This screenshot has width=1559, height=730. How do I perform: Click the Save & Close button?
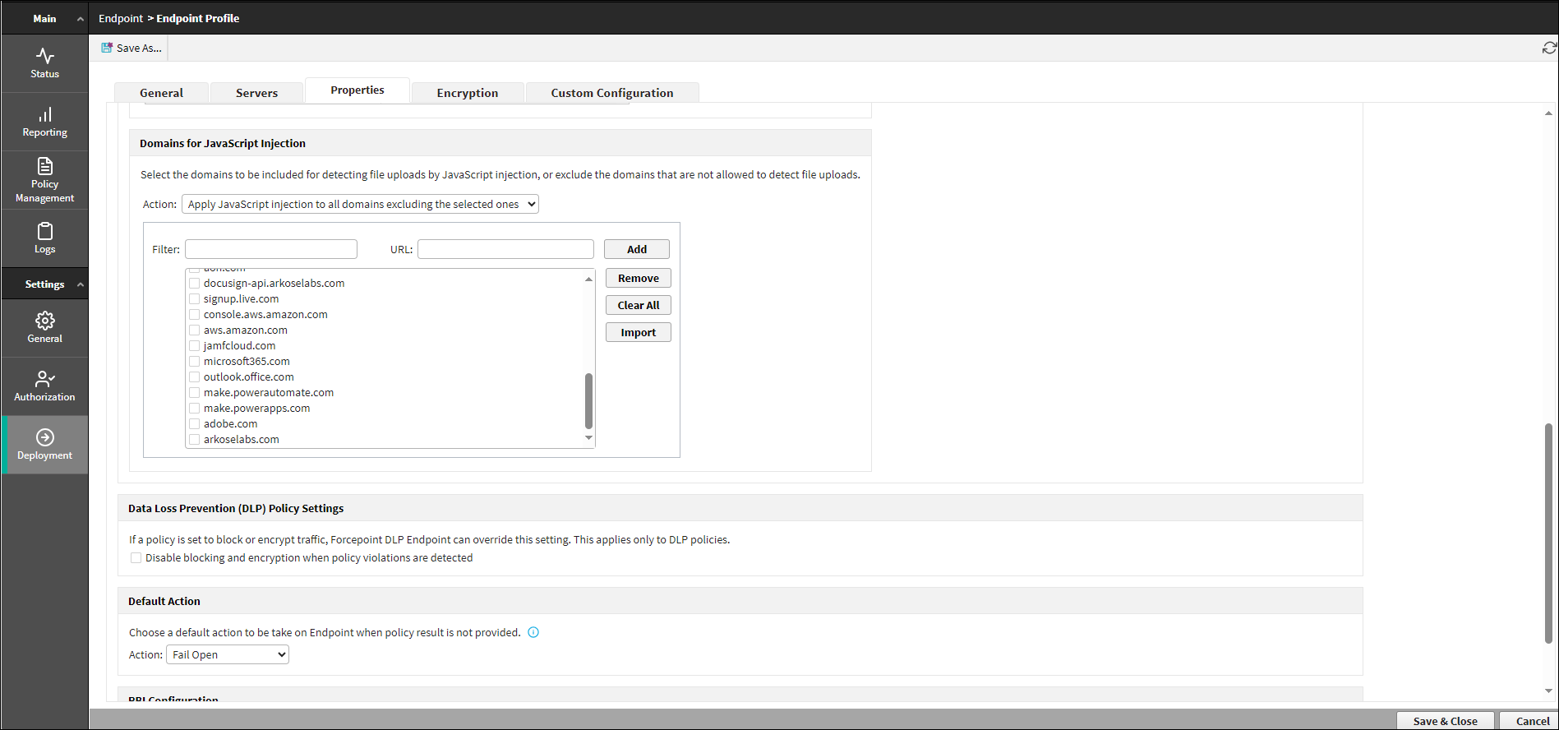coord(1445,721)
